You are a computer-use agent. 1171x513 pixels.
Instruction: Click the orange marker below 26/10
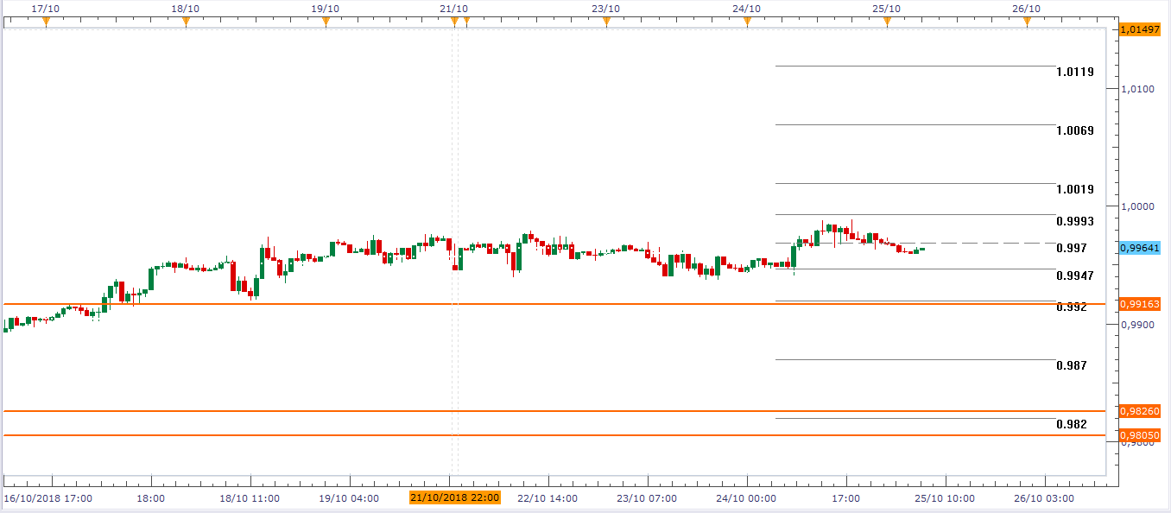point(1027,22)
